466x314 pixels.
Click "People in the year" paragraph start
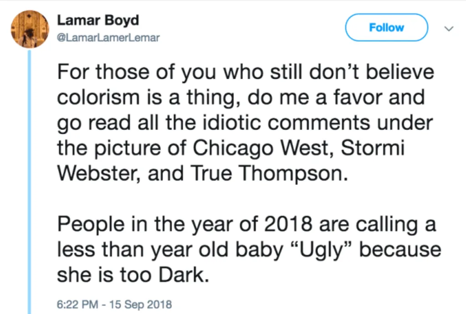(145, 224)
